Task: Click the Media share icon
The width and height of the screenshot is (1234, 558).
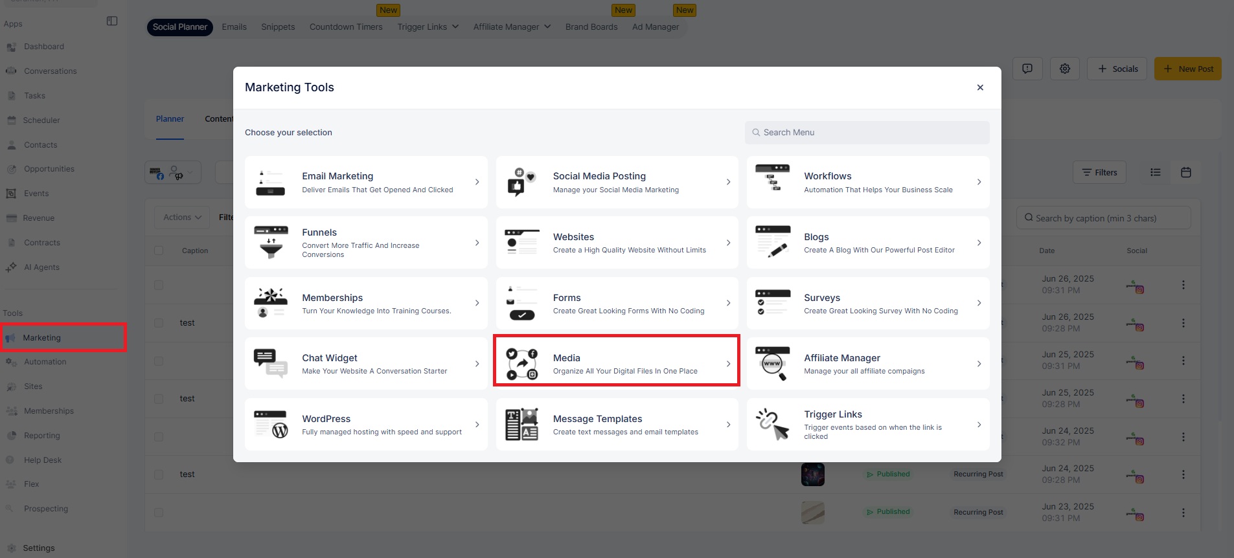Action: (x=521, y=364)
